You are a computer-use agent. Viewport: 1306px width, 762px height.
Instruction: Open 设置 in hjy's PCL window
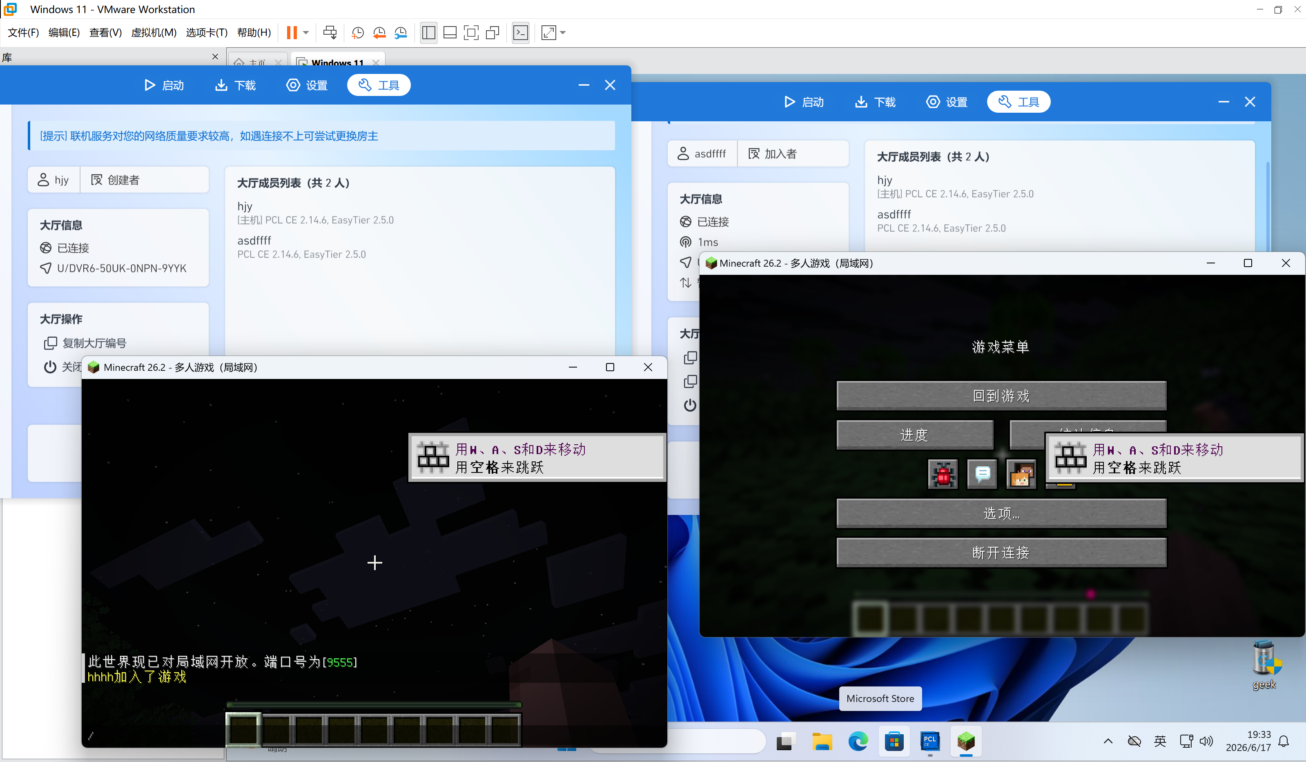tap(307, 85)
